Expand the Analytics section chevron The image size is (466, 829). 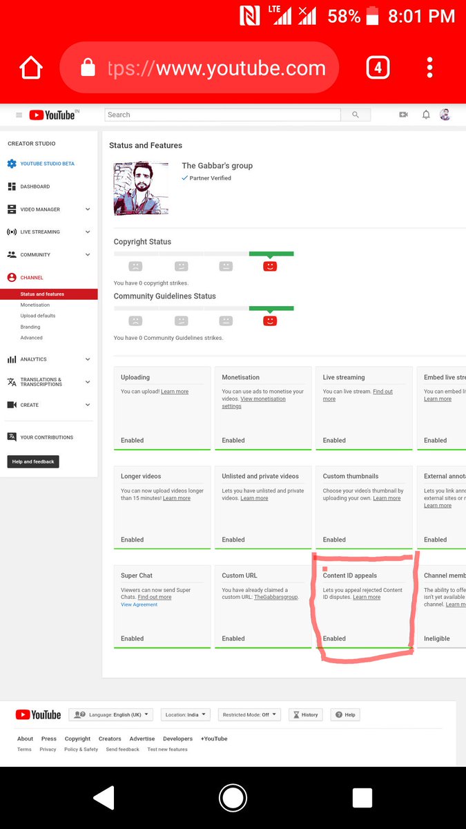click(x=88, y=359)
